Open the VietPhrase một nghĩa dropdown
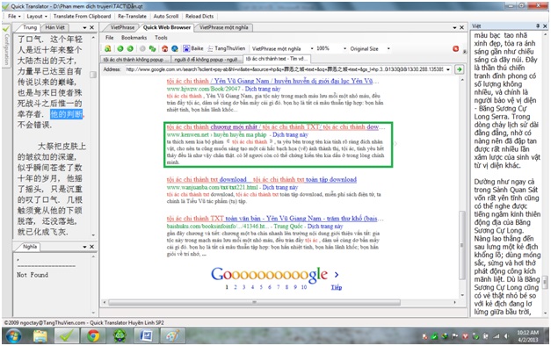 tap(312, 48)
